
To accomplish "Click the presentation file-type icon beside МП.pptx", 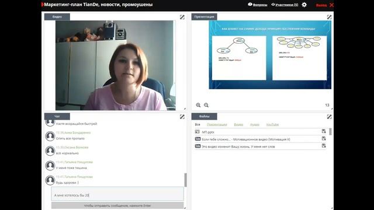I will click(198, 132).
